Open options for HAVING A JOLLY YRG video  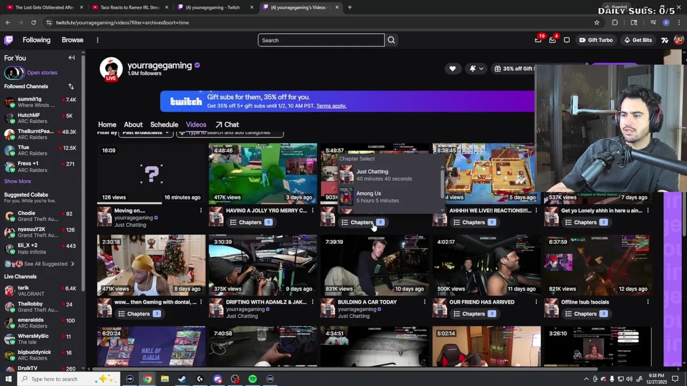tap(312, 211)
